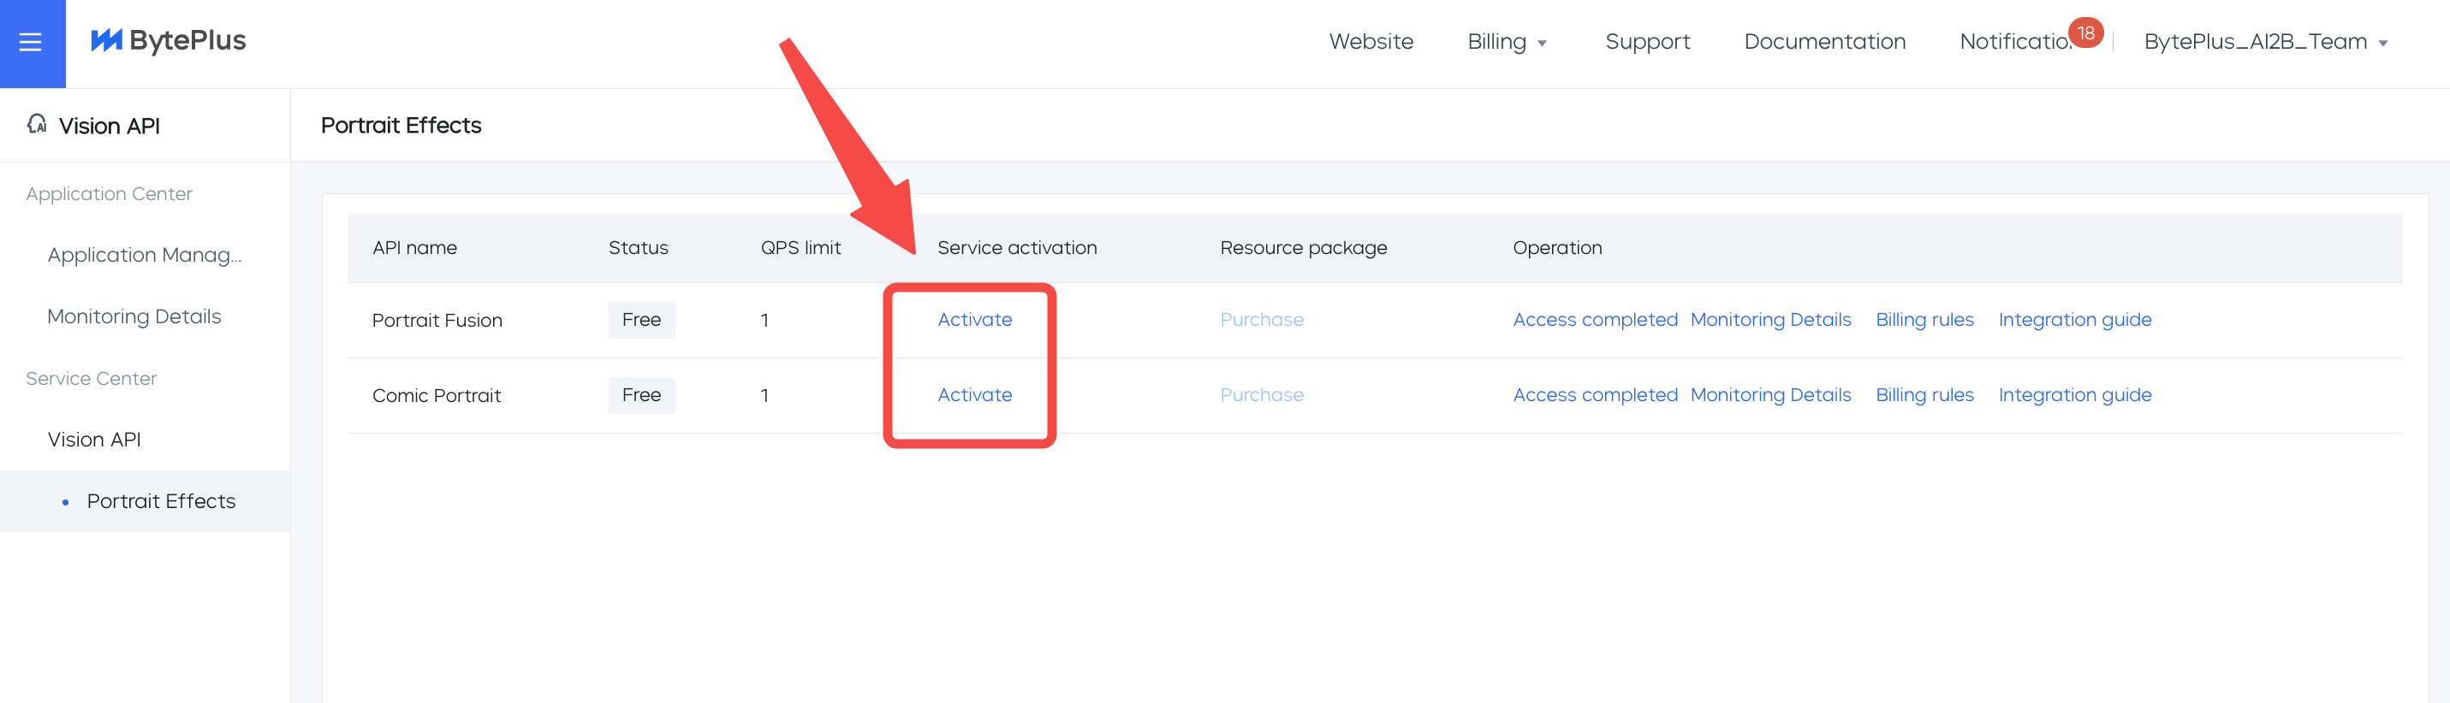Viewport: 2450px width, 703px height.
Task: Click the Free status tag for Portrait Fusion
Action: 642,319
